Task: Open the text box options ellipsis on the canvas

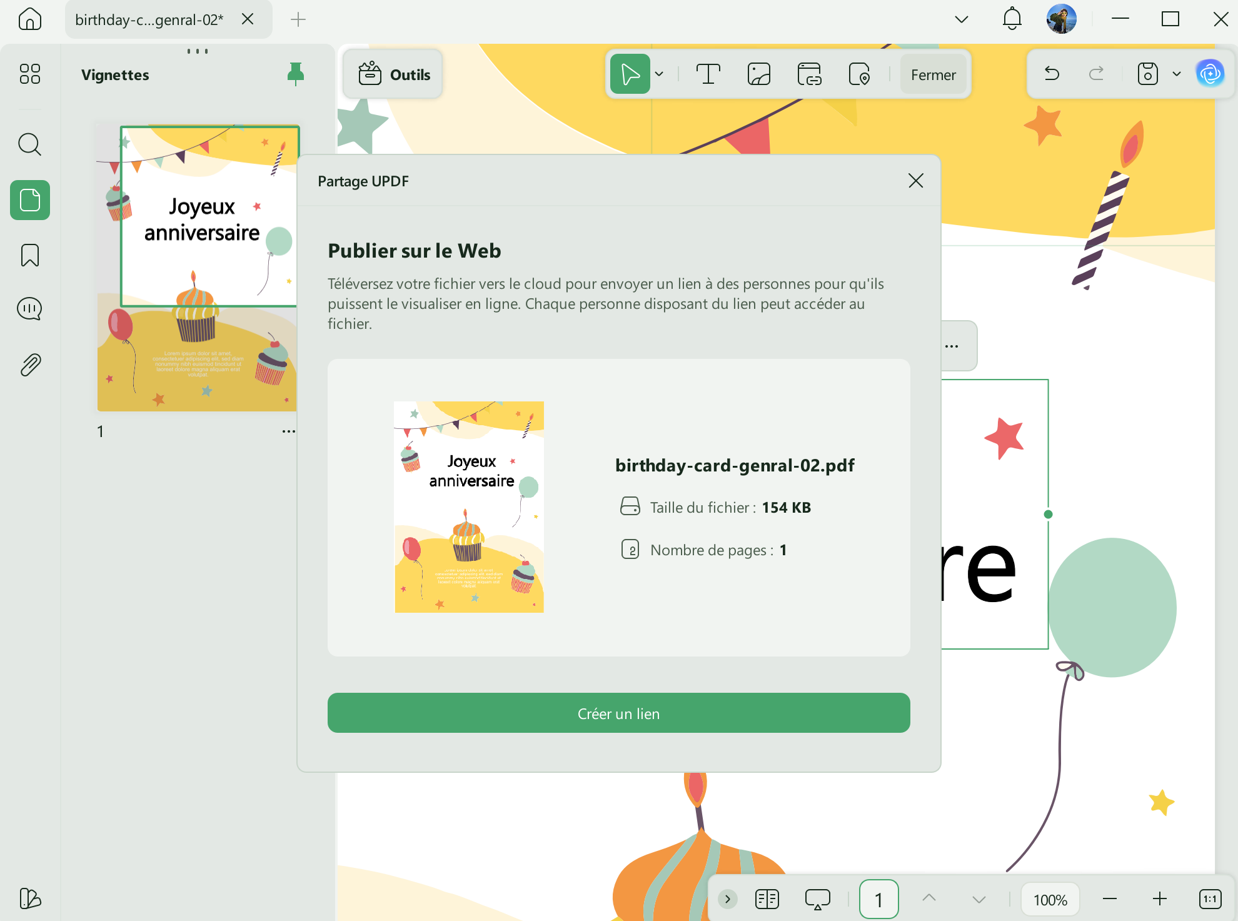Action: (x=952, y=346)
